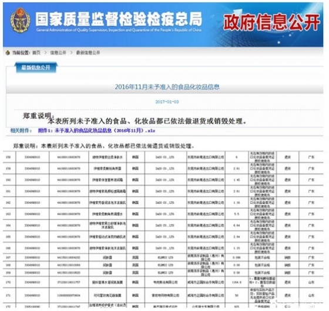
Task: Click manufacturer cell in row 161
Action: tap(165, 191)
